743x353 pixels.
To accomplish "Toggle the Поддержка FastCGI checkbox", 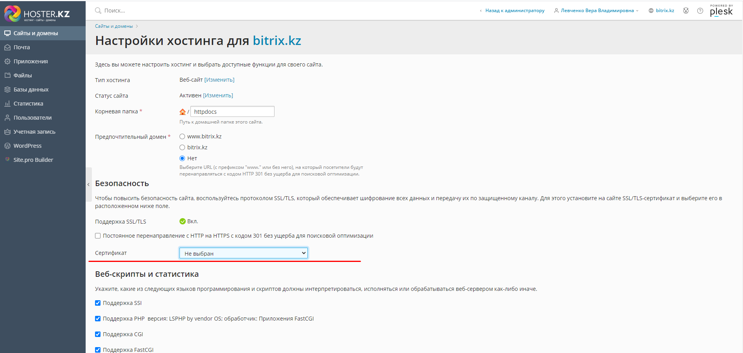I will tap(98, 350).
